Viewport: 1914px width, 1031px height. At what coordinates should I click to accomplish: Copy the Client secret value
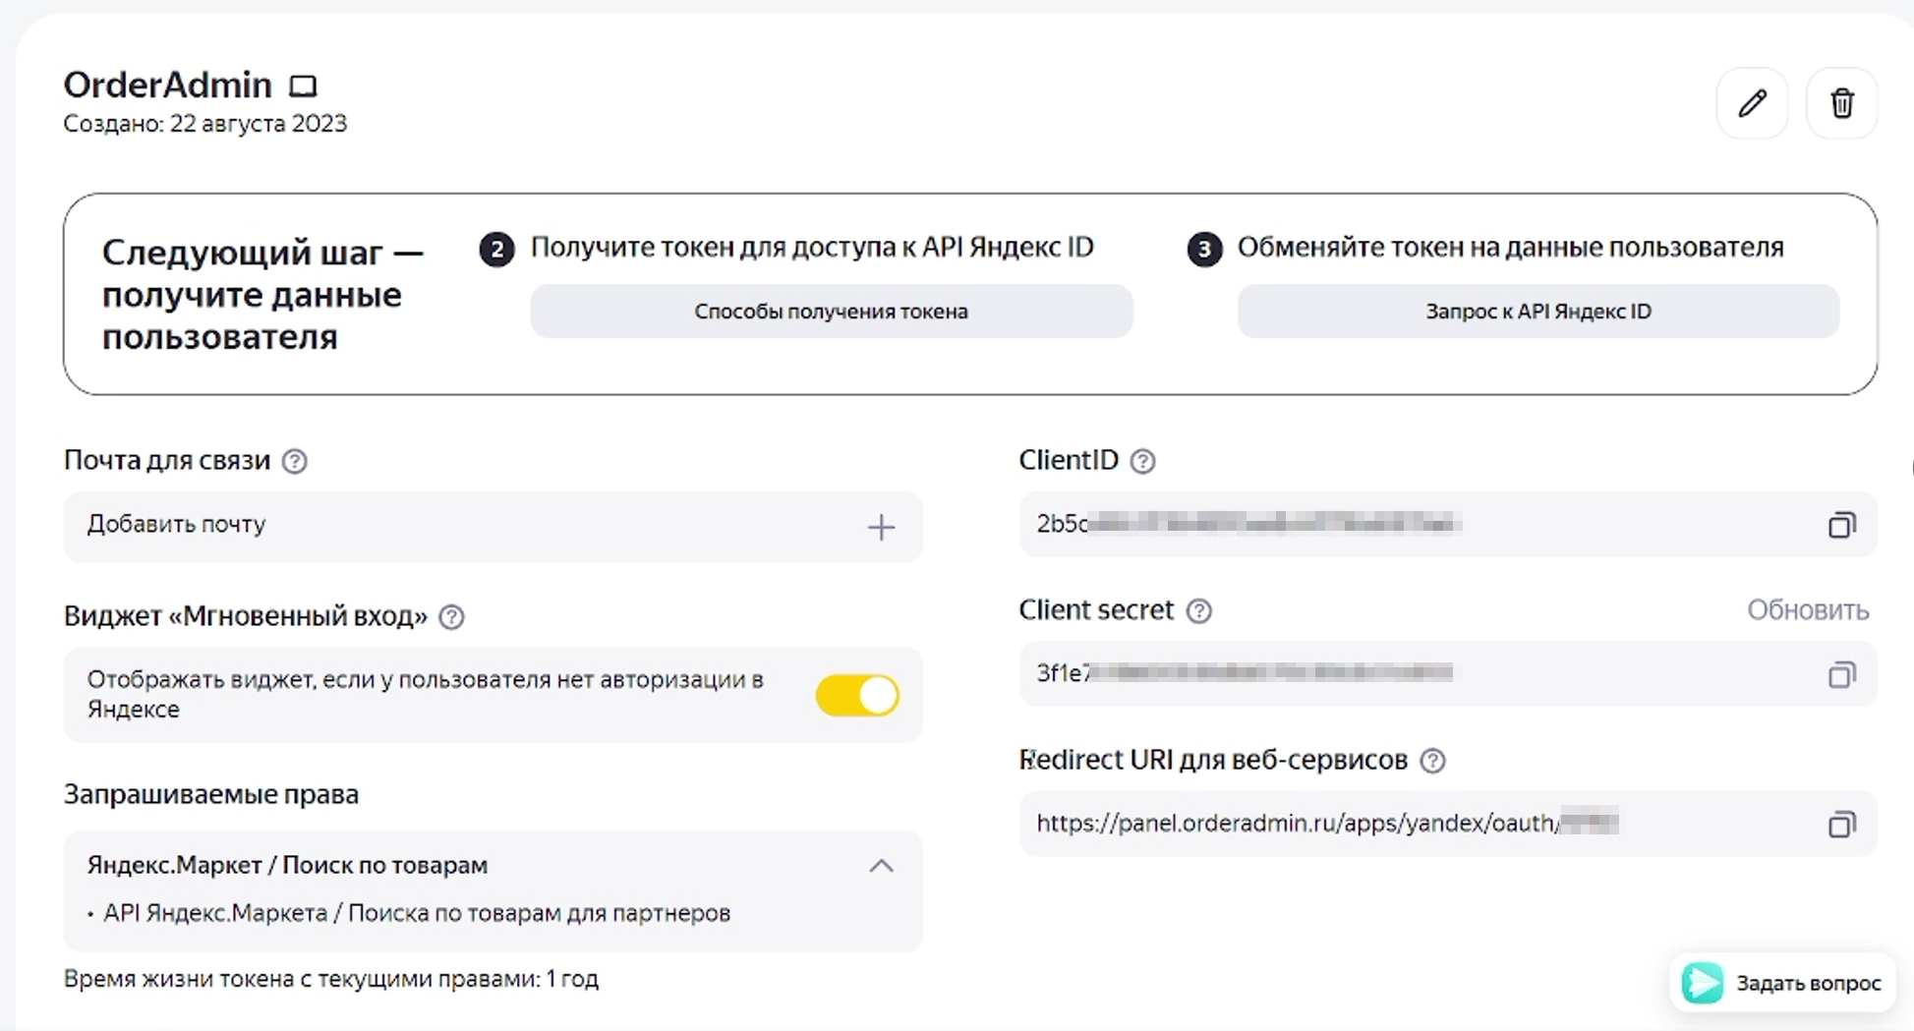pyautogui.click(x=1841, y=675)
